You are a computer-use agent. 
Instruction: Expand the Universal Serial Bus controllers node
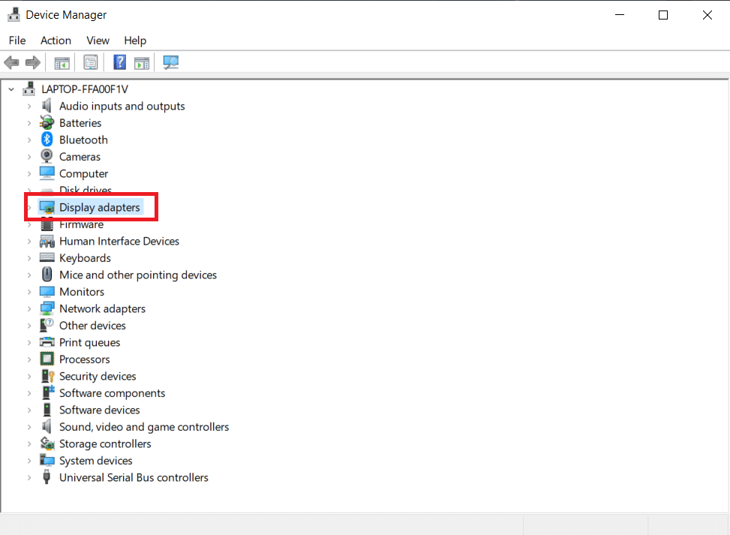click(29, 478)
